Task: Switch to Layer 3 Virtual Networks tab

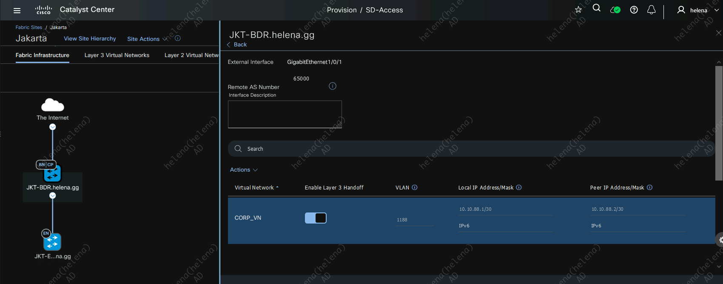Action: (117, 55)
